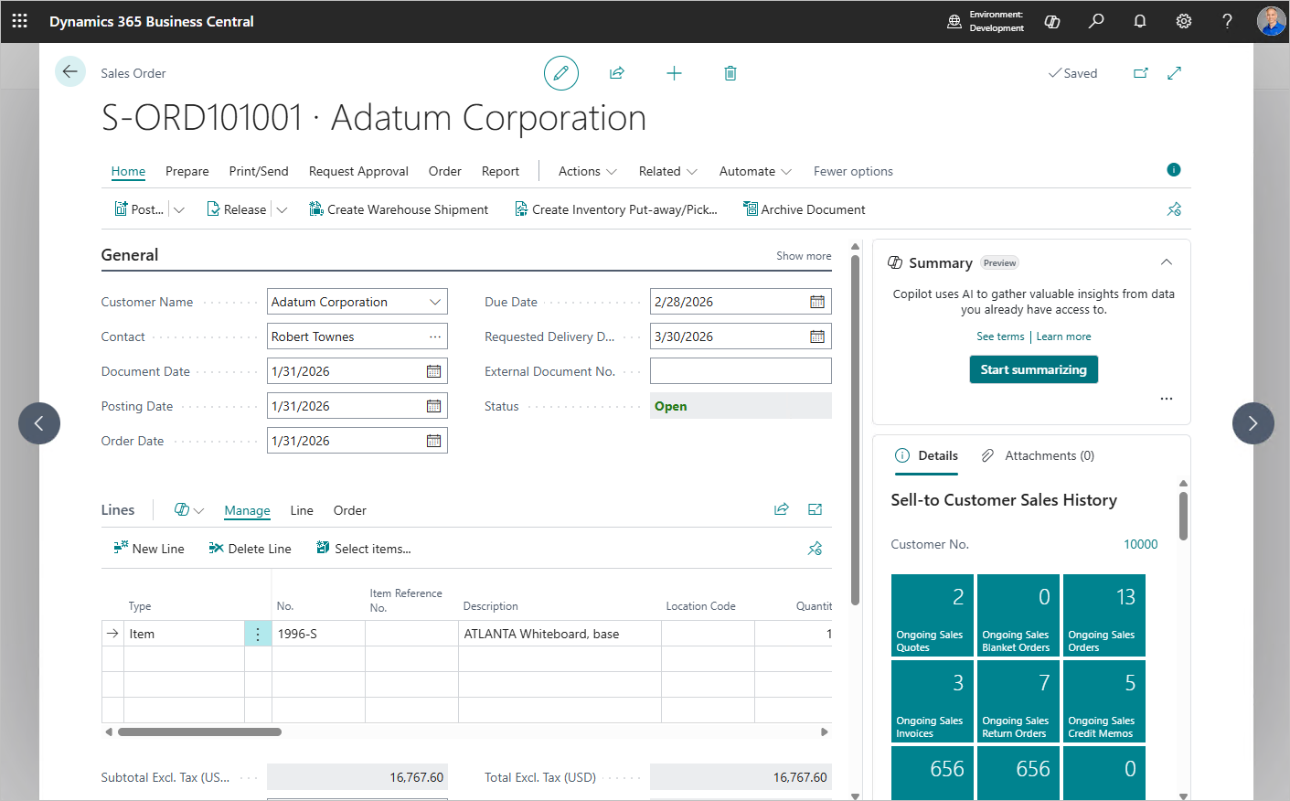Open Due Date calendar picker
Screen dimensions: 1290x801
[x=817, y=302]
